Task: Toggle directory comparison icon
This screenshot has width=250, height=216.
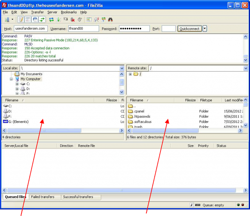Action: 96,20
